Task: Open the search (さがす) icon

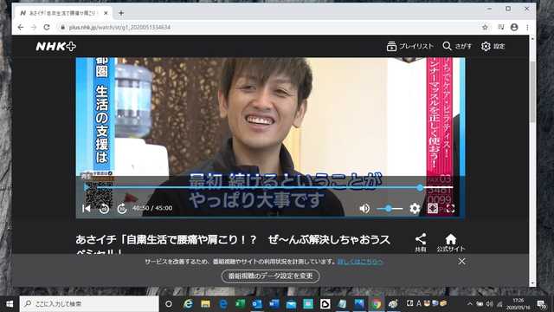Action: point(457,46)
